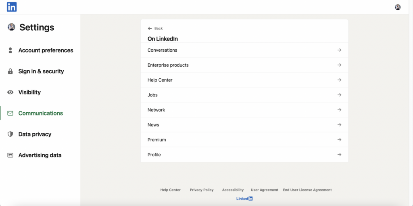
Task: Open profile avatar menu in top-right corner
Action: [398, 7]
